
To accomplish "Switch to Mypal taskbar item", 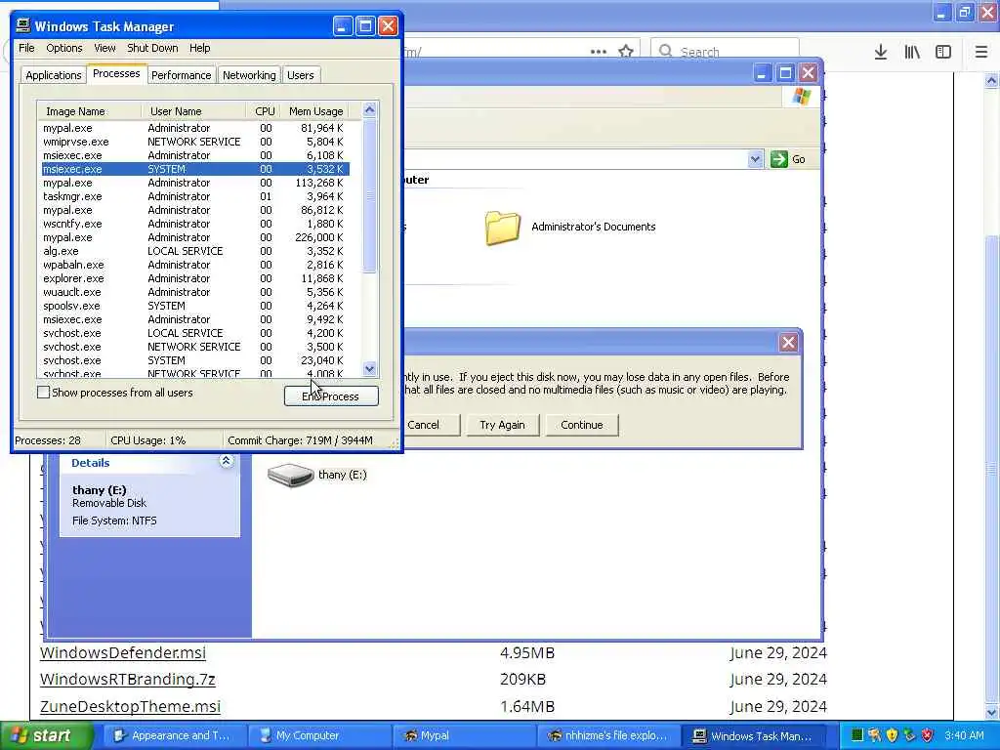I will tap(462, 735).
